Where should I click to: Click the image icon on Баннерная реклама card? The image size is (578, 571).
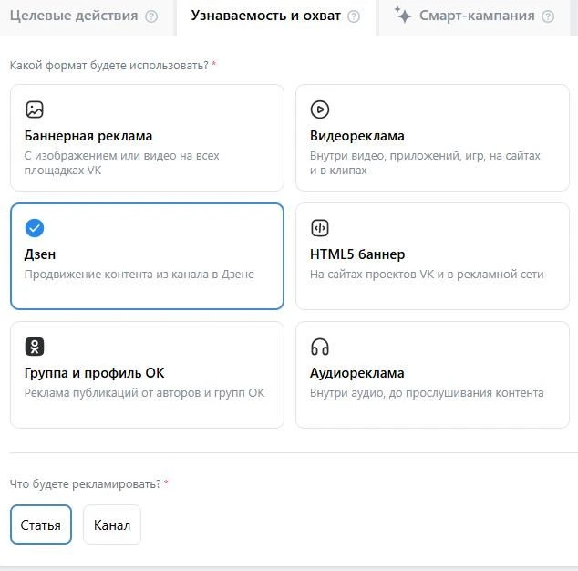(x=35, y=109)
